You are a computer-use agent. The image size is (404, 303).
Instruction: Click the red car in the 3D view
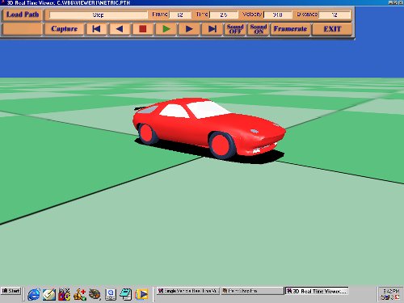click(208, 129)
